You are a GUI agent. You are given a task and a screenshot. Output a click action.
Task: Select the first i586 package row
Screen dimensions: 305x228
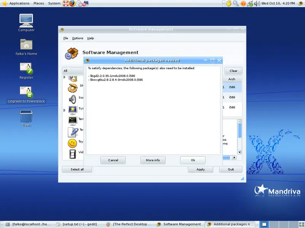pos(232,87)
